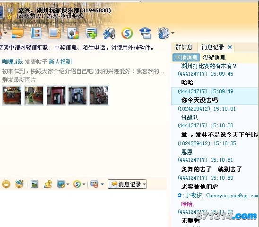
Task: Open the group shared files folder icon
Action: 17,33
